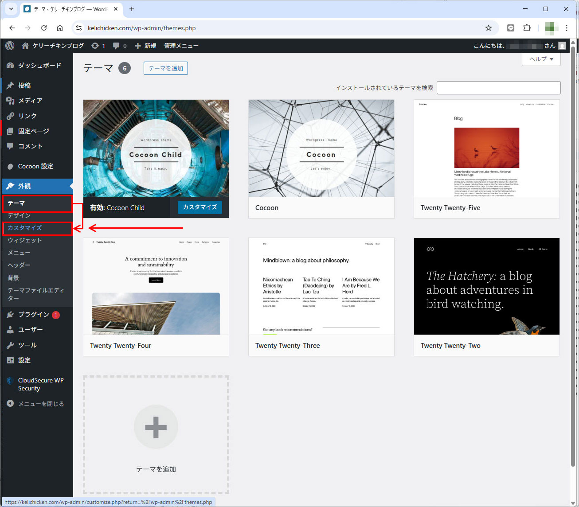Open the ユーザー sidebar icon
This screenshot has height=507, width=579.
pyautogui.click(x=10, y=330)
